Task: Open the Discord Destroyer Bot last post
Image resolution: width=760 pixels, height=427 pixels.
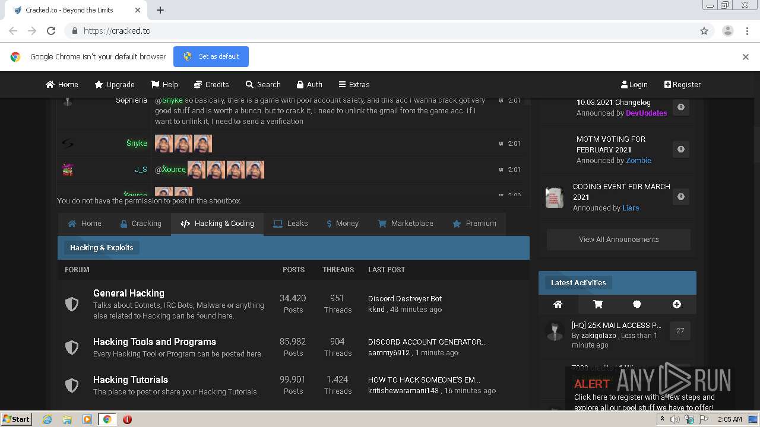Action: point(405,299)
